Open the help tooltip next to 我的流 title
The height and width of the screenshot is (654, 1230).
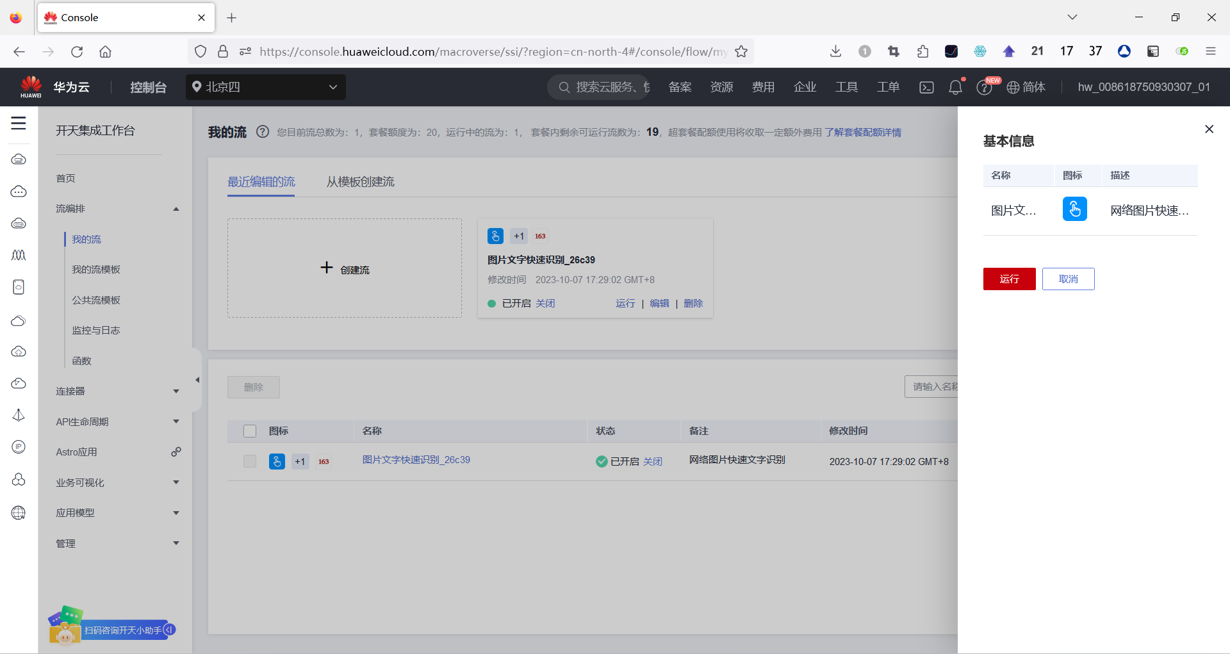click(262, 132)
